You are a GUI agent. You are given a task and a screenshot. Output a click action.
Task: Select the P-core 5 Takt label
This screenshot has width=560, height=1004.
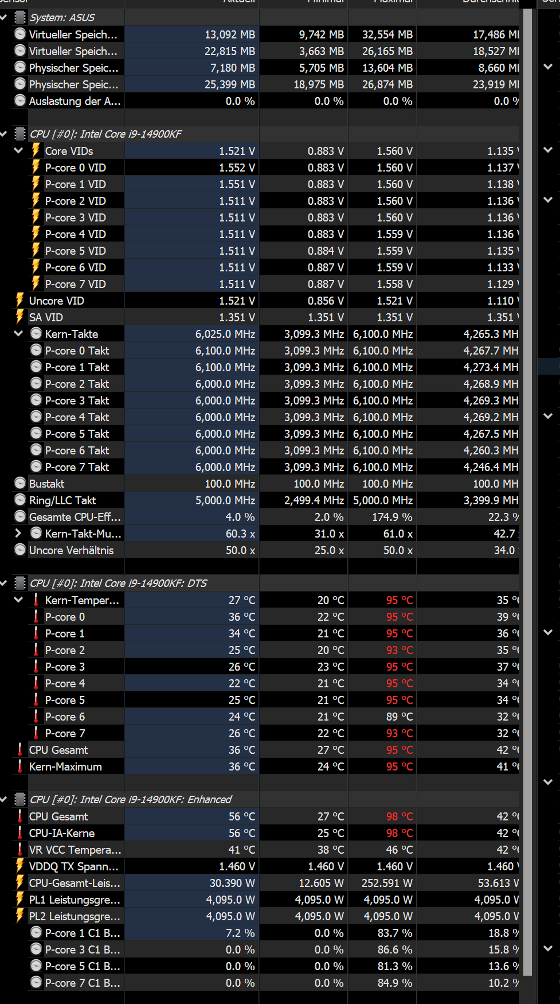click(77, 434)
